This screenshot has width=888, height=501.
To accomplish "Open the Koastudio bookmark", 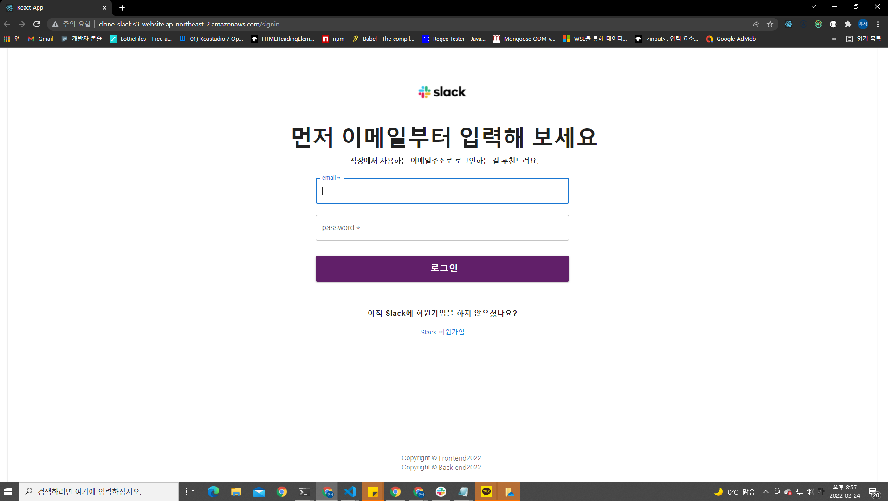I will click(211, 39).
